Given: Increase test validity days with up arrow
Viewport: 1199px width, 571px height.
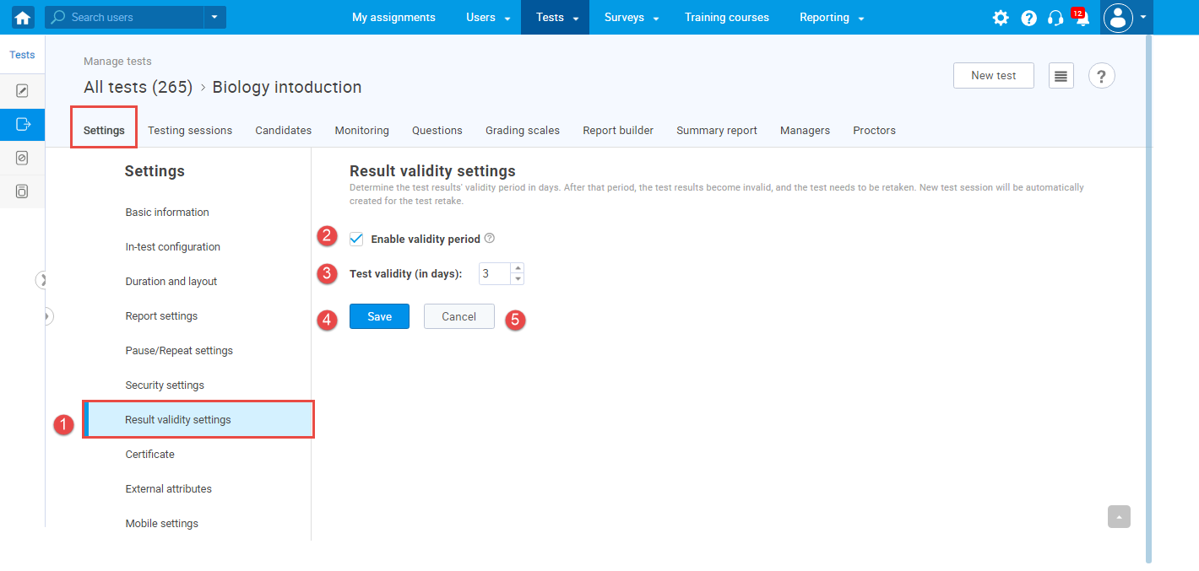Looking at the screenshot, I should click(518, 268).
